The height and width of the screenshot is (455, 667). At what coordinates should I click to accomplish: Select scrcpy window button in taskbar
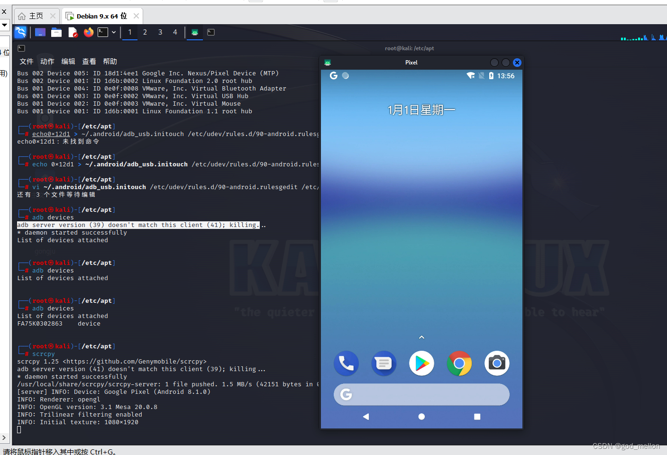click(195, 32)
